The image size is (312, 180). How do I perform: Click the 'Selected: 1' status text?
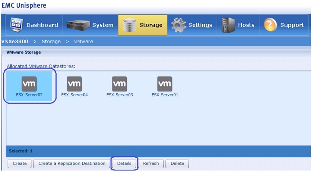(21, 151)
